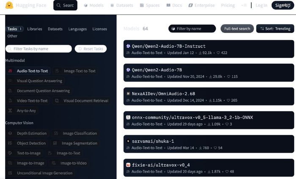Click the fixie-ai avatar icon
This screenshot has width=296, height=179.
point(128,165)
